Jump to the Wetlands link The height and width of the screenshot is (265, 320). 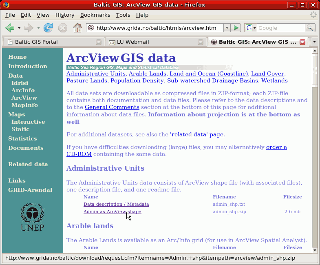274,80
